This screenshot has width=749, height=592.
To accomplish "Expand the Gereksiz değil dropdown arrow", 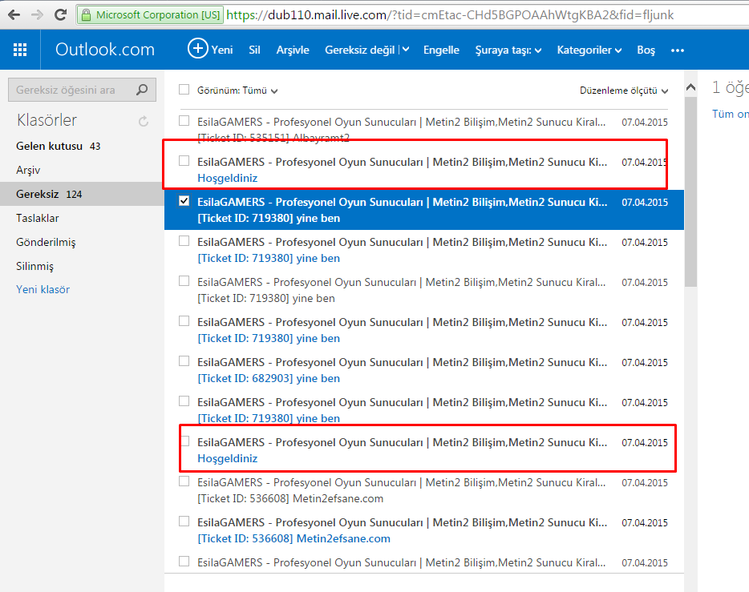I will [x=406, y=49].
